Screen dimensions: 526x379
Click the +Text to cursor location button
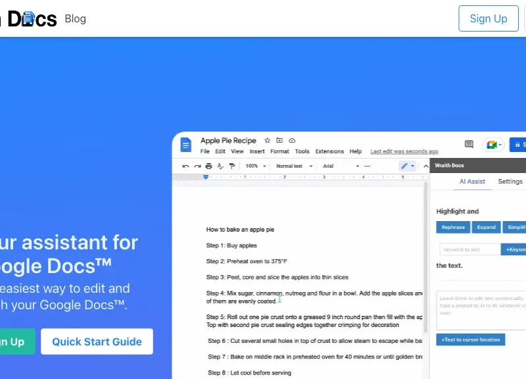(471, 340)
